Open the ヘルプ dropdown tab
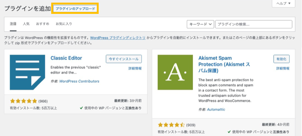This screenshot has height=136, width=302. [x=284, y=3]
